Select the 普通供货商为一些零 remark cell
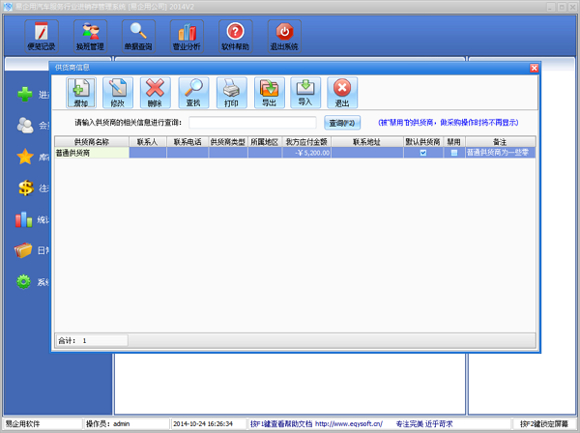 click(x=500, y=153)
